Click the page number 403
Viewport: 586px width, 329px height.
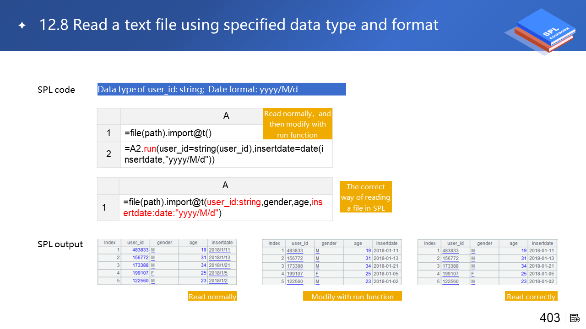[550, 318]
